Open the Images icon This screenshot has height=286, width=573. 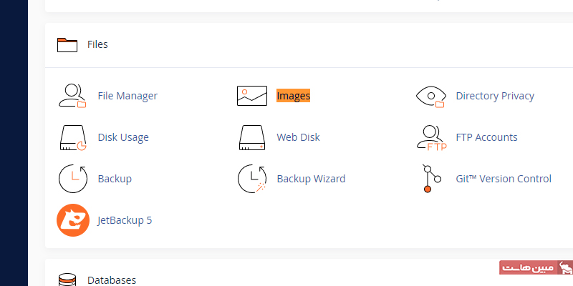(x=251, y=96)
